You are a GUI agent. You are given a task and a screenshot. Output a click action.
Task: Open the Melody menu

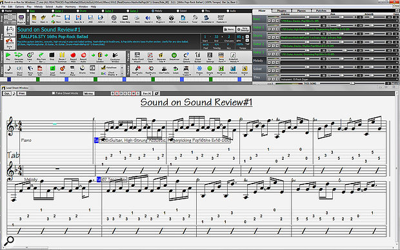coord(39,6)
